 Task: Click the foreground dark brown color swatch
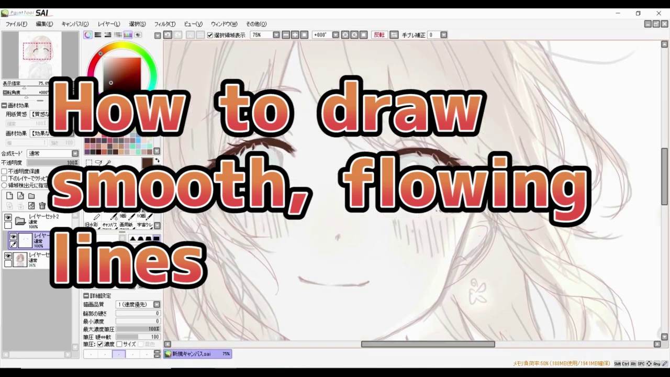click(x=147, y=163)
